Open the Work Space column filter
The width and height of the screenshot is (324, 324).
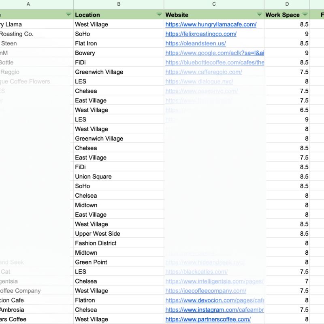pyautogui.click(x=305, y=15)
